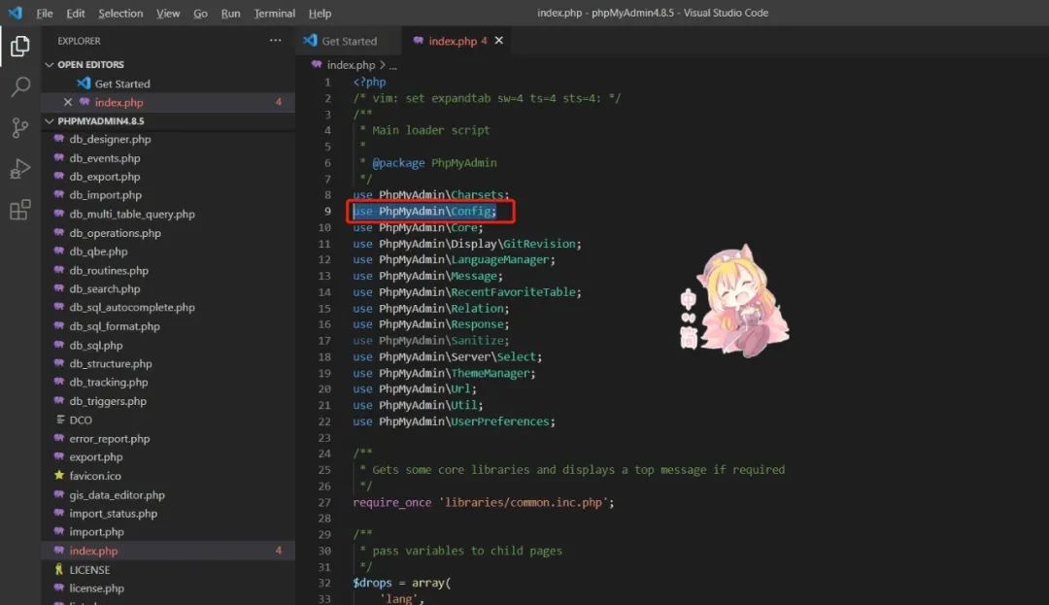This screenshot has width=1049, height=605.
Task: Open the Selection menu
Action: 120,14
